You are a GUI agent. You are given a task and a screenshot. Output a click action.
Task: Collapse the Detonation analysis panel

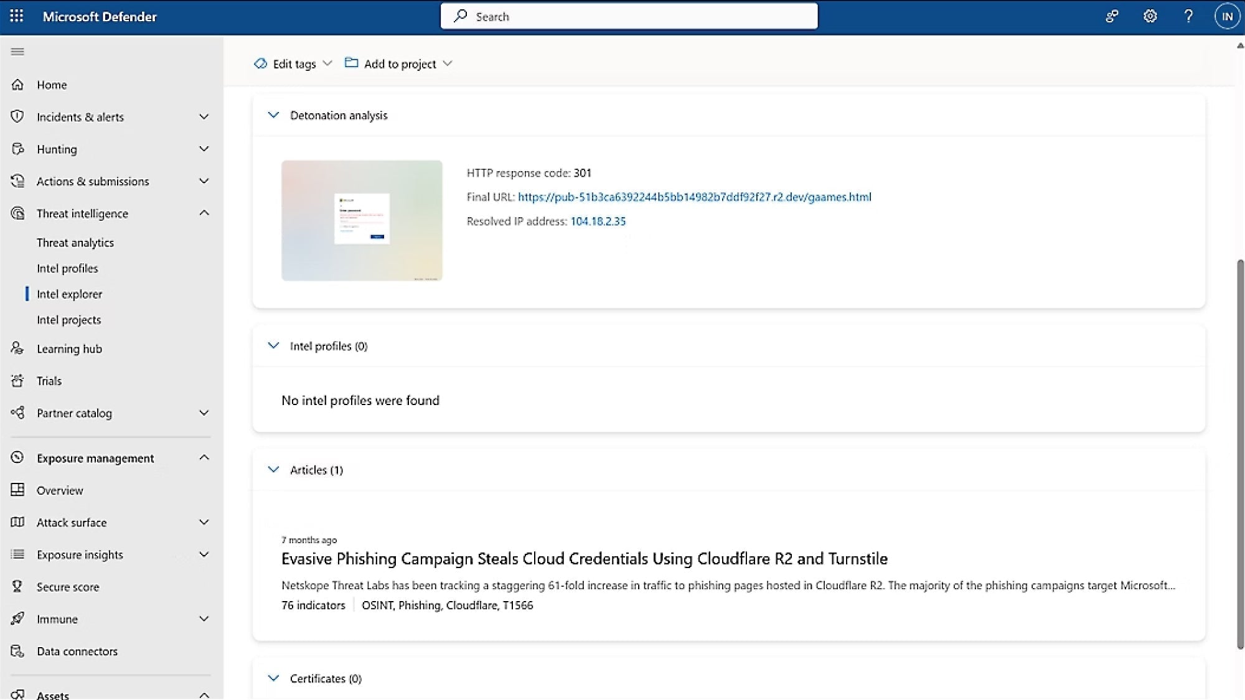pyautogui.click(x=273, y=114)
